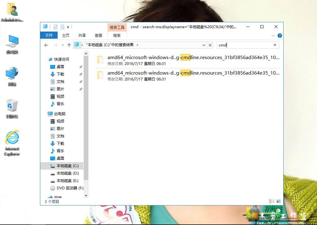Open 图片 under 此电脑

coord(57,129)
